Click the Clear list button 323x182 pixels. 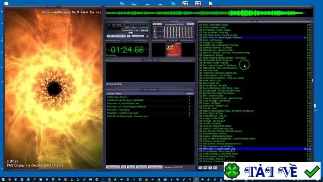(x=142, y=167)
